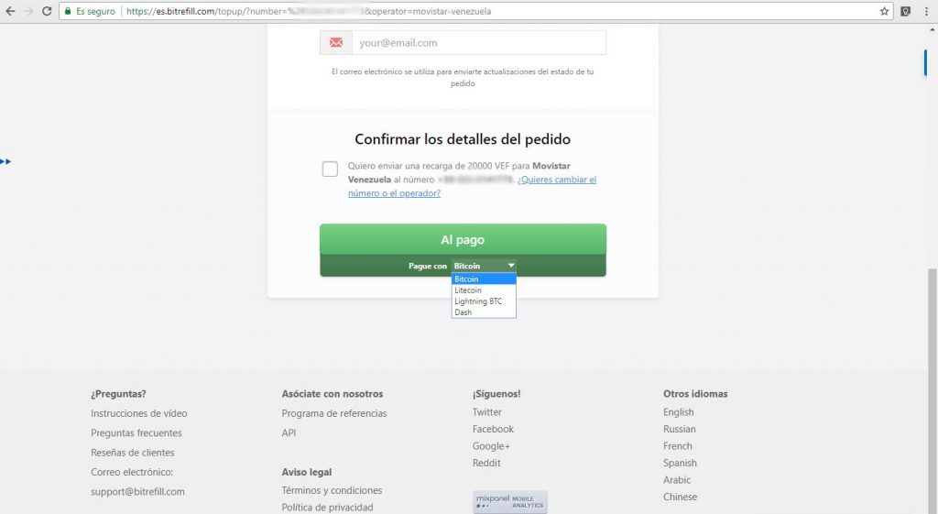Visit the Twitter footer link

point(487,411)
